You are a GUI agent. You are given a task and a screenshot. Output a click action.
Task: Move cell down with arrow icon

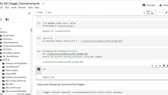point(156,66)
